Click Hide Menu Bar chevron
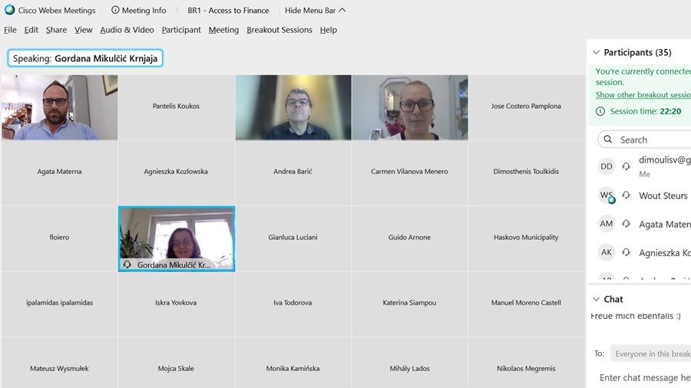Screen dimensions: 691x388 point(342,11)
